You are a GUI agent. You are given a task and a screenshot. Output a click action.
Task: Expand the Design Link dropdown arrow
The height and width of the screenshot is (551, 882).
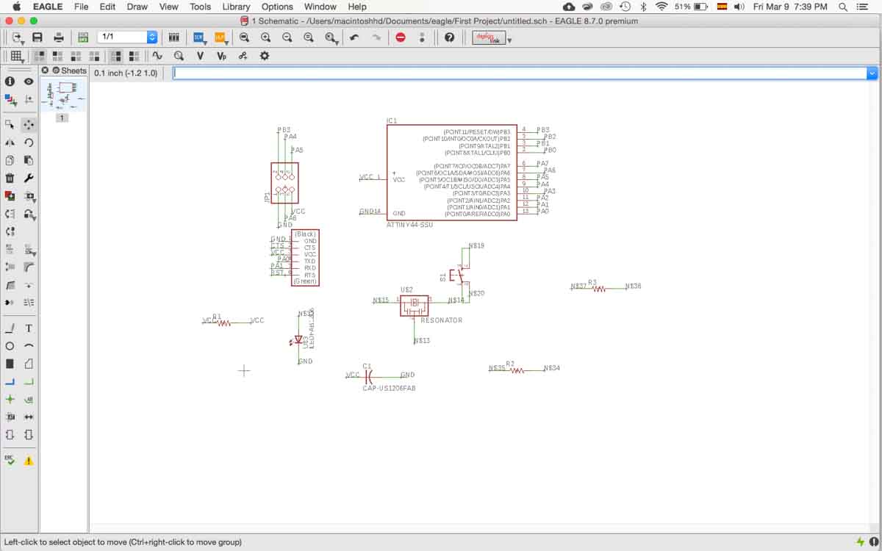pyautogui.click(x=509, y=40)
